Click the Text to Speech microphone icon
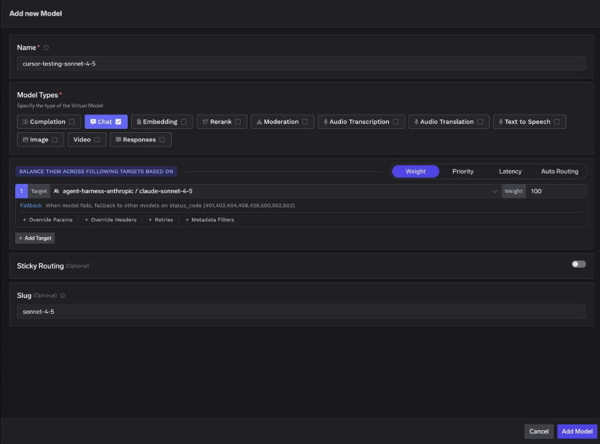 pyautogui.click(x=500, y=122)
